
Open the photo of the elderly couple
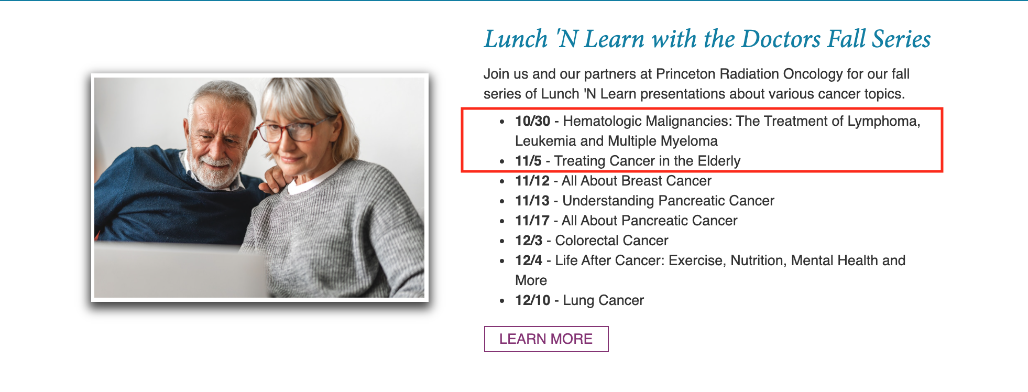click(259, 188)
